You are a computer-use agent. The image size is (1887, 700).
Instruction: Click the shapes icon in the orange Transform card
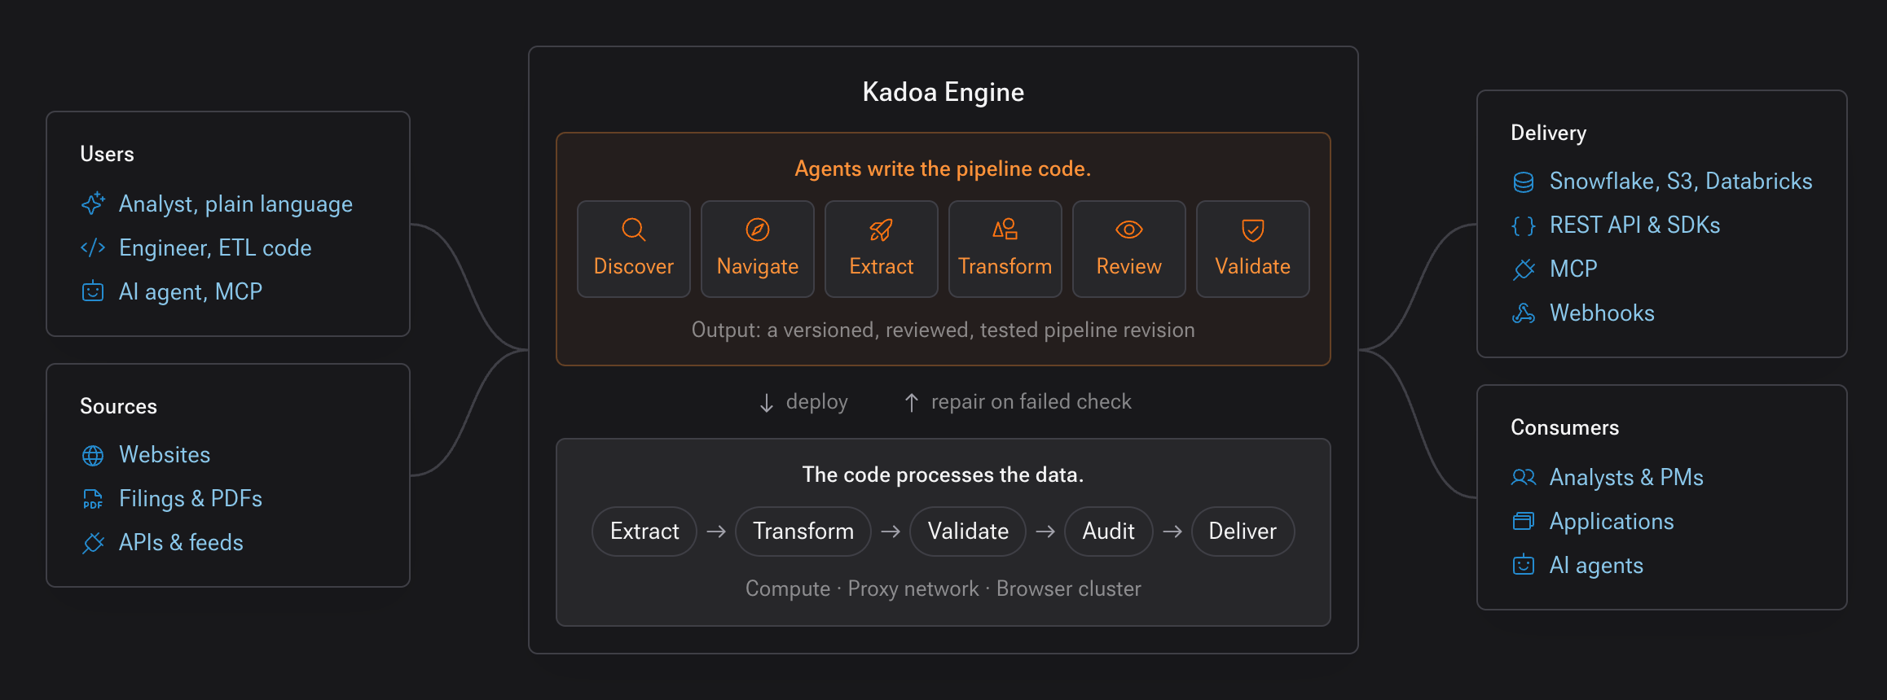coord(1005,230)
